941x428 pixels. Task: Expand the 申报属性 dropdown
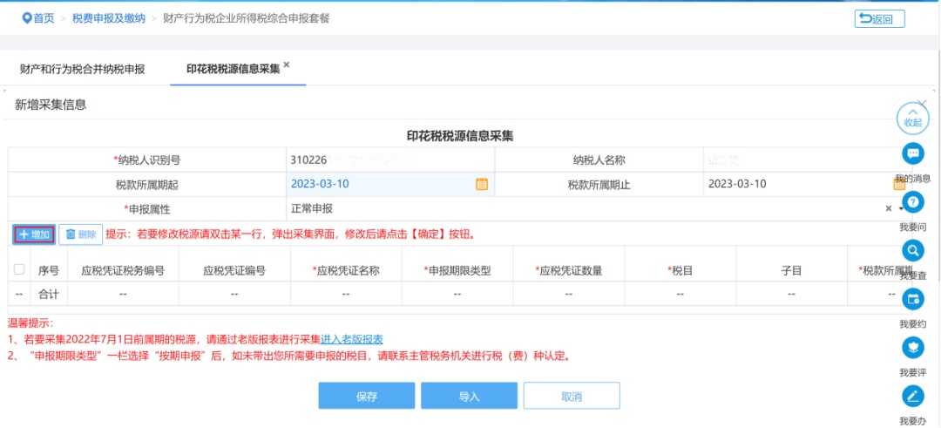(900, 208)
